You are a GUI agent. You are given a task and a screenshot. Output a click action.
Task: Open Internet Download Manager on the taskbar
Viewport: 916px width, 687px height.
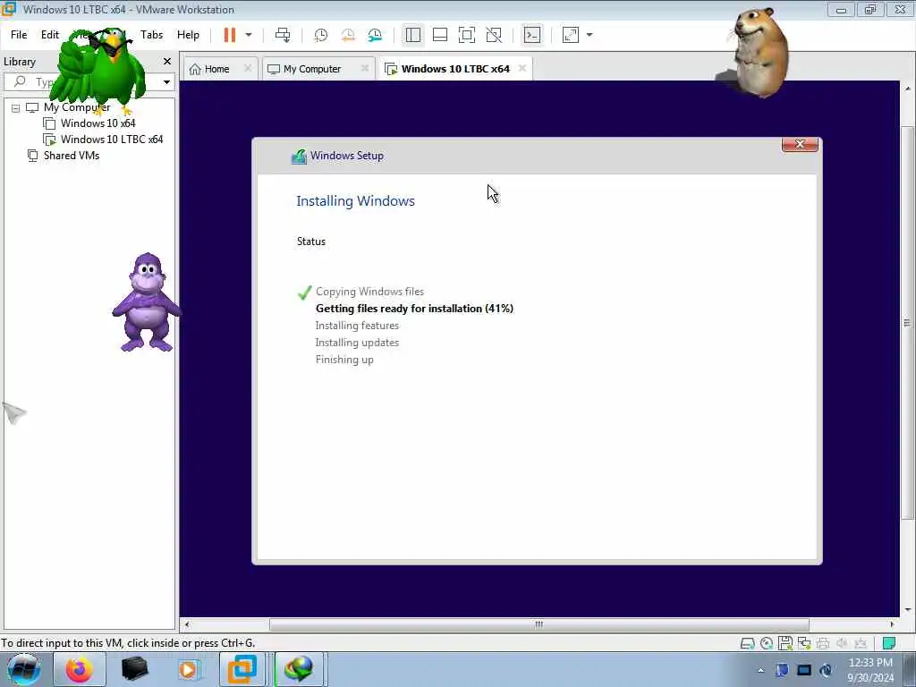click(299, 669)
